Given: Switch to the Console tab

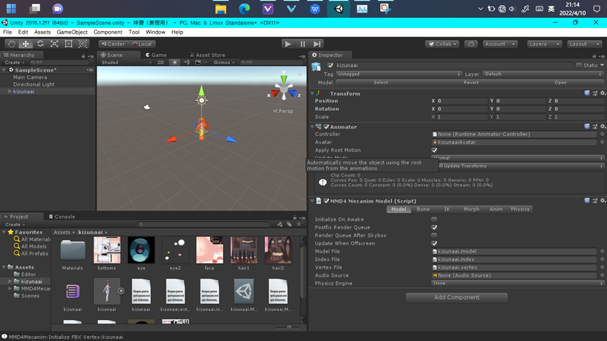Looking at the screenshot, I should point(64,217).
